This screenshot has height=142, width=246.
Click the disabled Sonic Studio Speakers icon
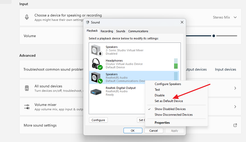pyautogui.click(x=97, y=50)
